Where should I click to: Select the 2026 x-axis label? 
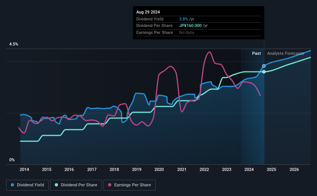(x=294, y=169)
